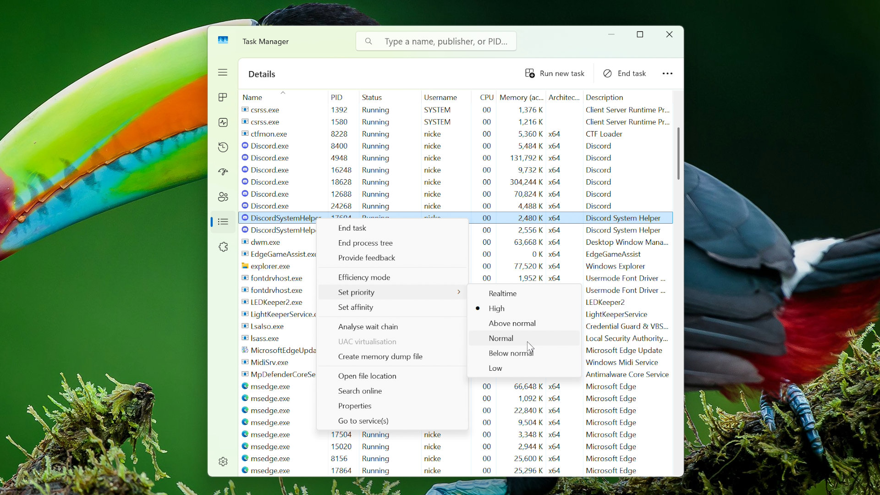Select Open file location

367,376
